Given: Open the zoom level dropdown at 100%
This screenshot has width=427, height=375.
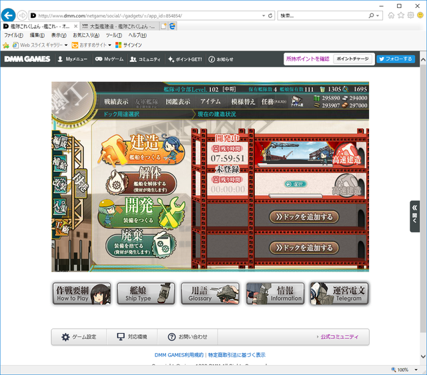Looking at the screenshot, I should click(x=416, y=370).
